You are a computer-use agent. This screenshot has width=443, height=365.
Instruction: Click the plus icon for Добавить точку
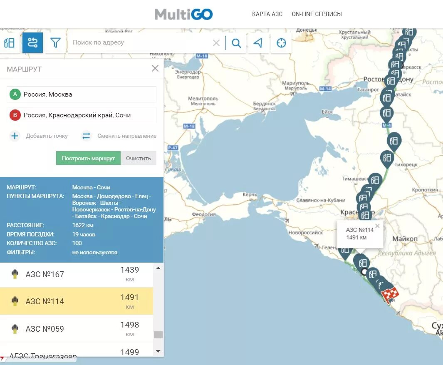15,136
